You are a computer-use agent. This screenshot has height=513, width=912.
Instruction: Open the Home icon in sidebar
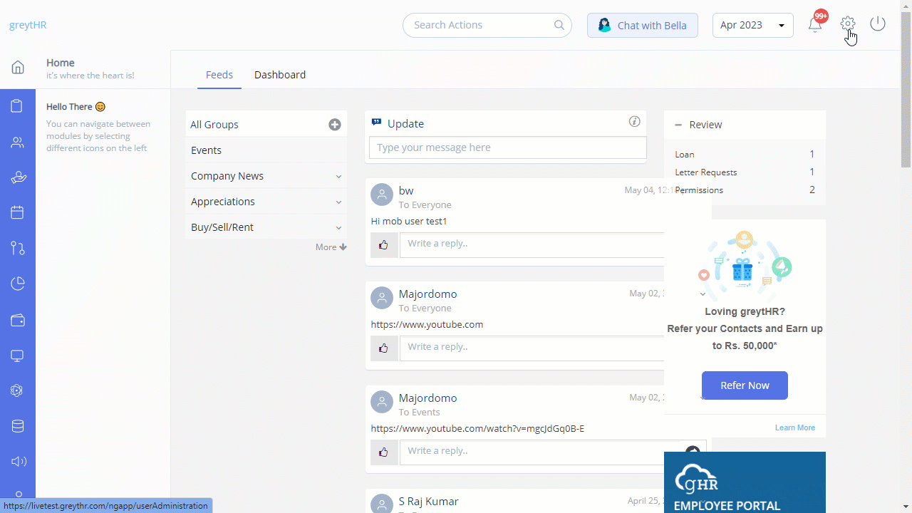coord(18,68)
